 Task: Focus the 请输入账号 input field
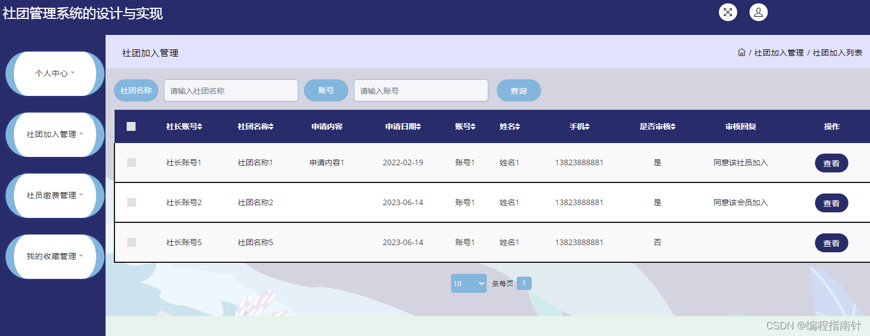click(421, 90)
